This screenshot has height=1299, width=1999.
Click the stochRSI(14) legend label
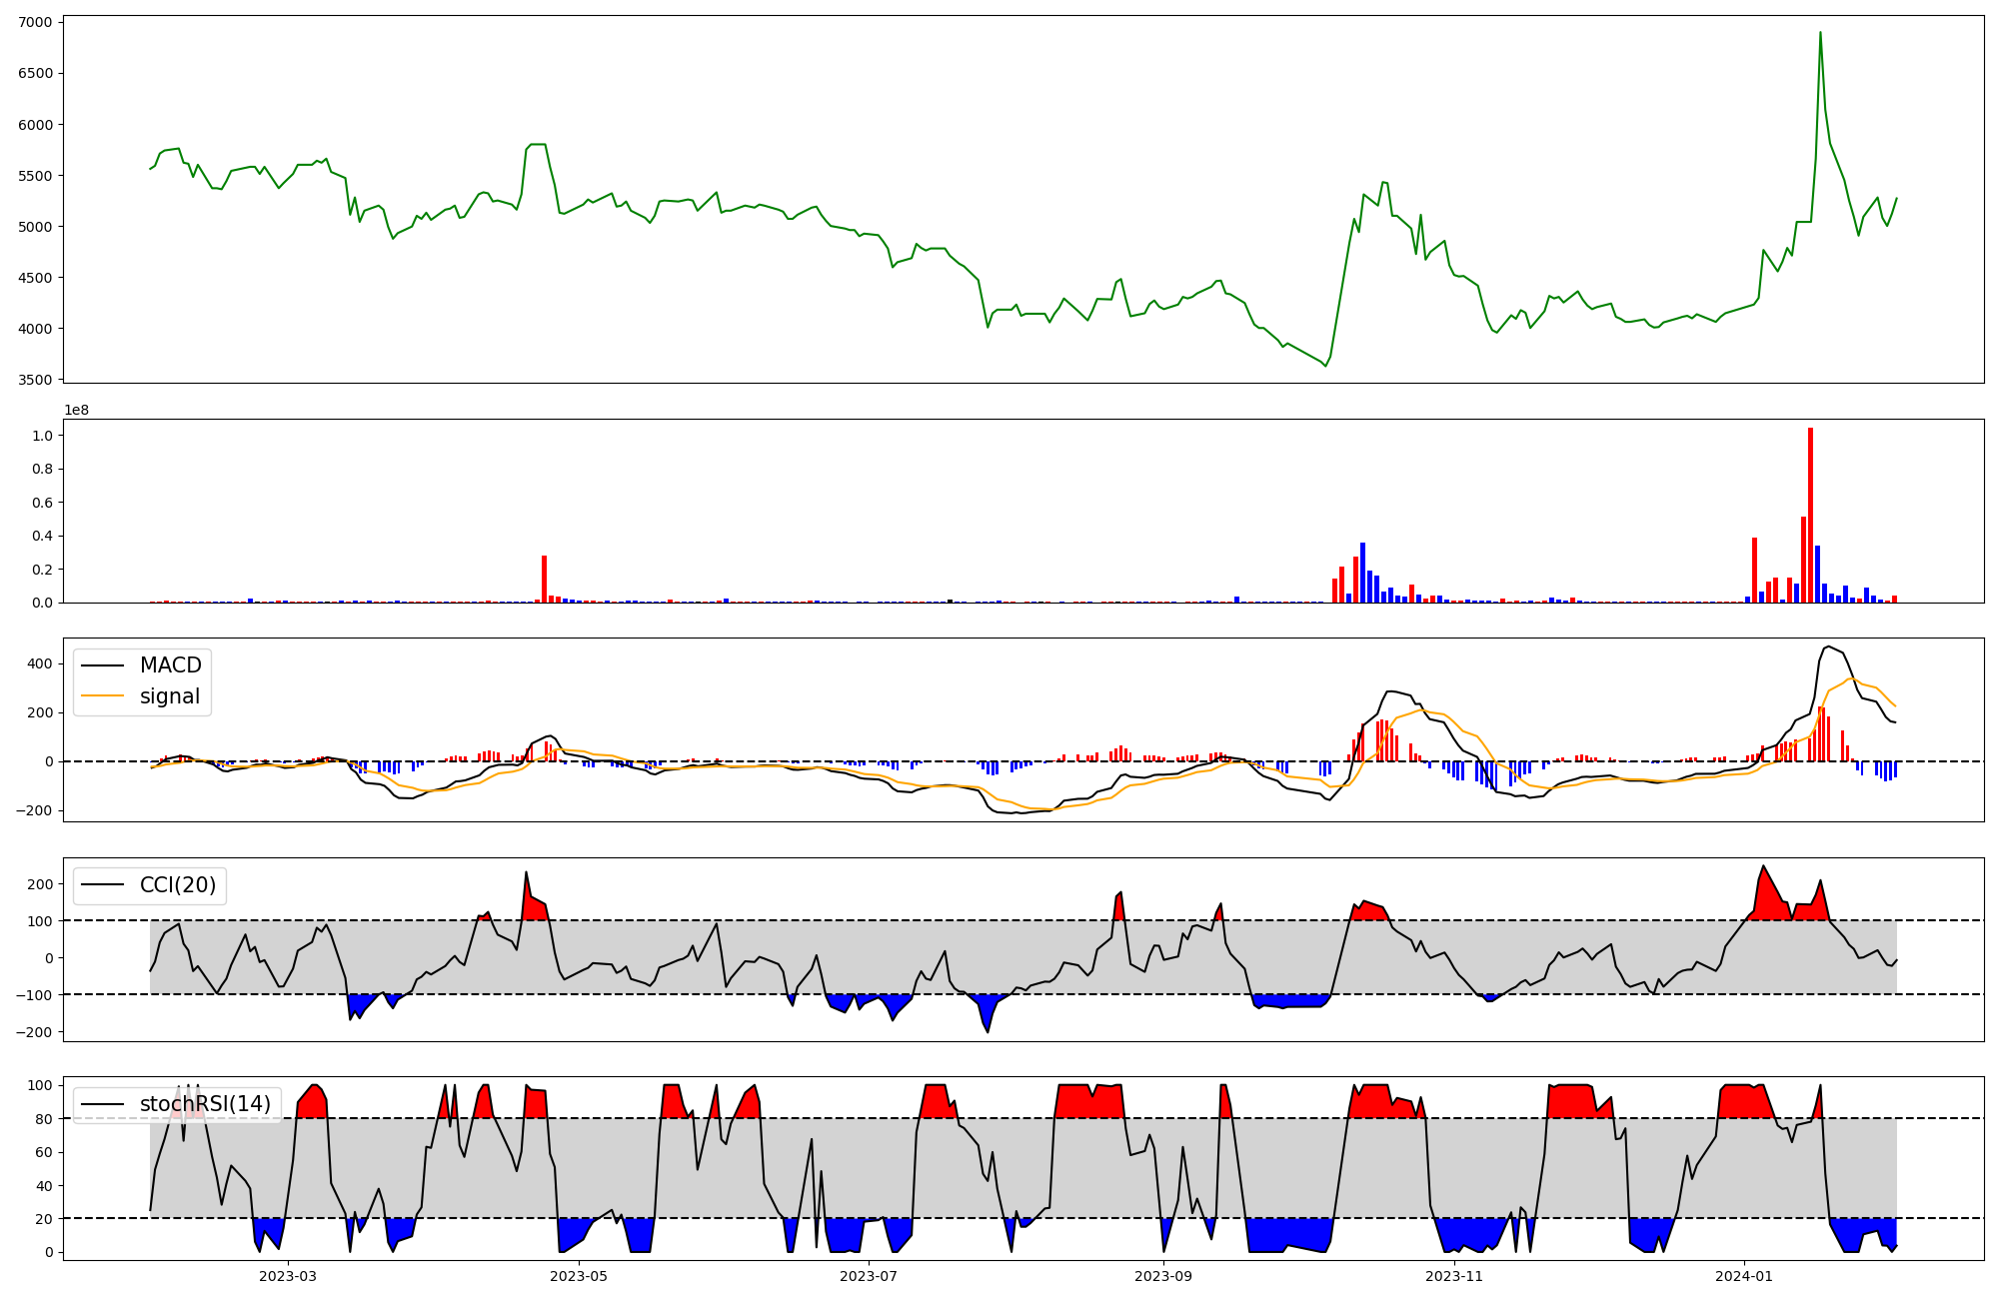tap(205, 1104)
